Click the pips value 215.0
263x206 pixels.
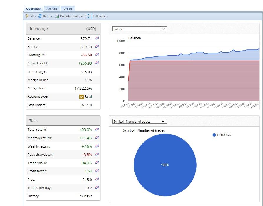coord(87,180)
